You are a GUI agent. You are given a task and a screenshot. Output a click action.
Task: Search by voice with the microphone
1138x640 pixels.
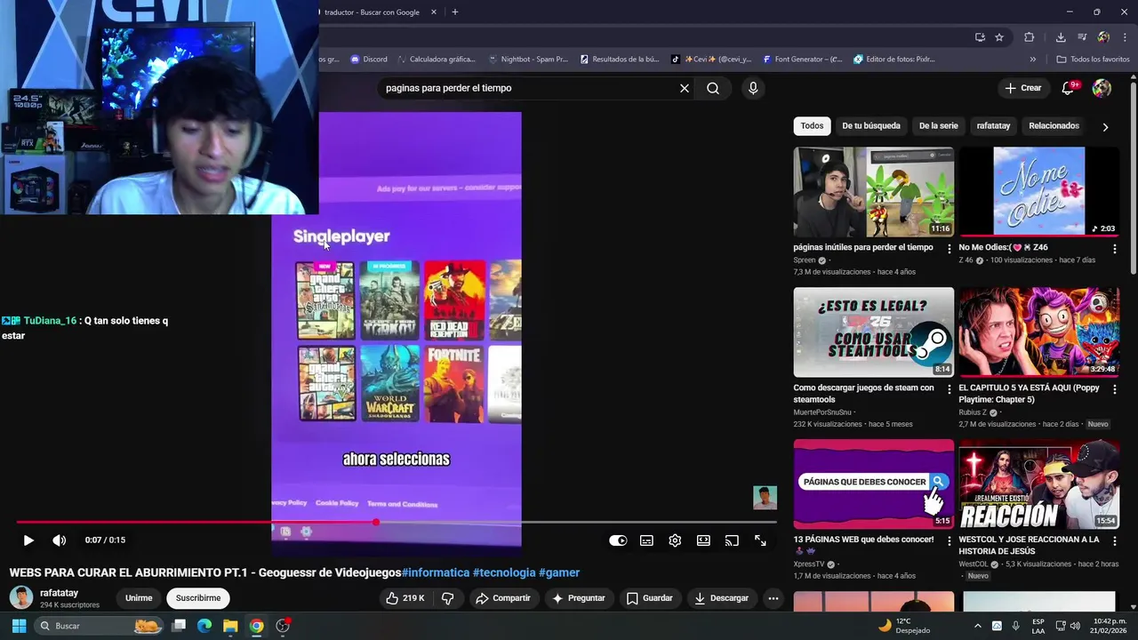(753, 88)
